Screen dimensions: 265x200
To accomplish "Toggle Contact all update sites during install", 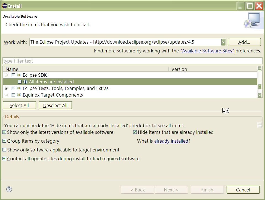I will [x=4, y=158].
